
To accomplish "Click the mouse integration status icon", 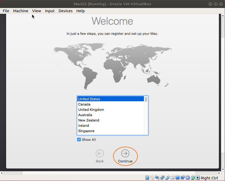I will coord(193,178).
